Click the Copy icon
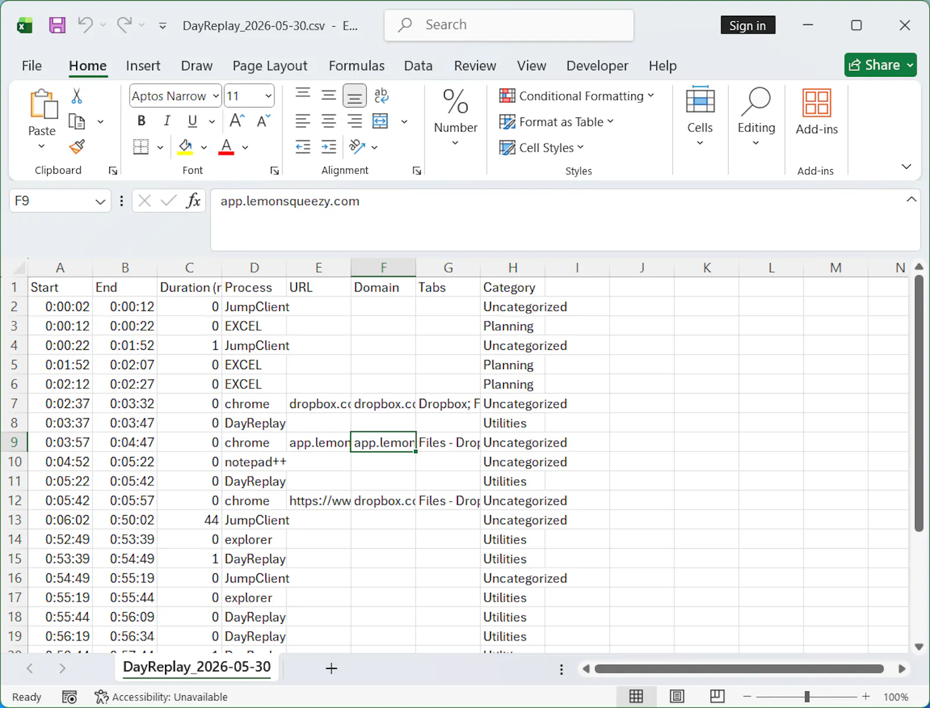930x708 pixels. [x=77, y=121]
